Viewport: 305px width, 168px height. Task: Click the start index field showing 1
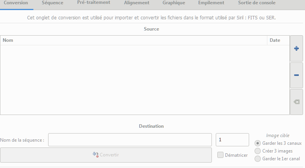coord(232,140)
